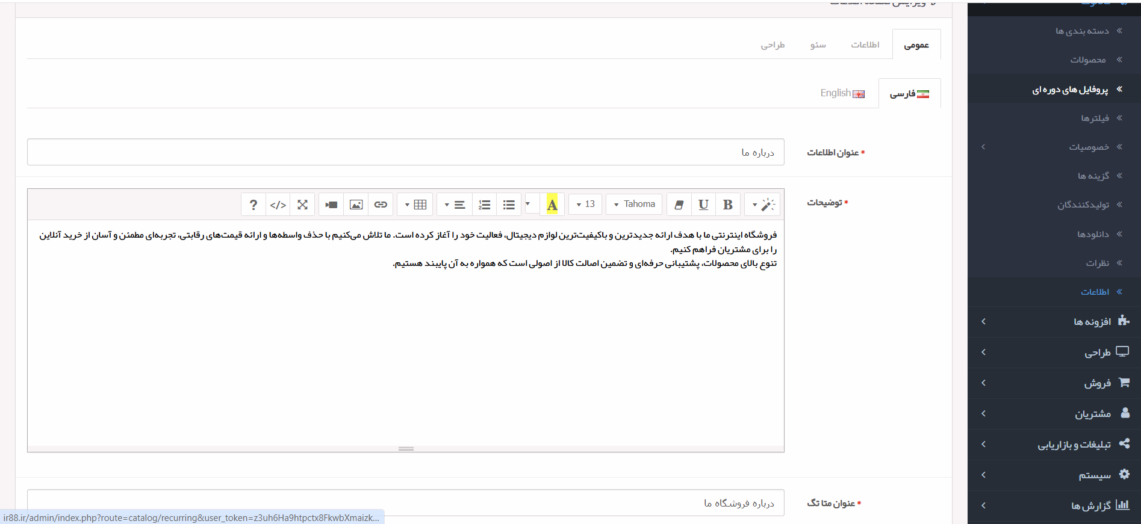Open the highlighted اطلاعات sidebar item
The image size is (1141, 524).
1054,292
